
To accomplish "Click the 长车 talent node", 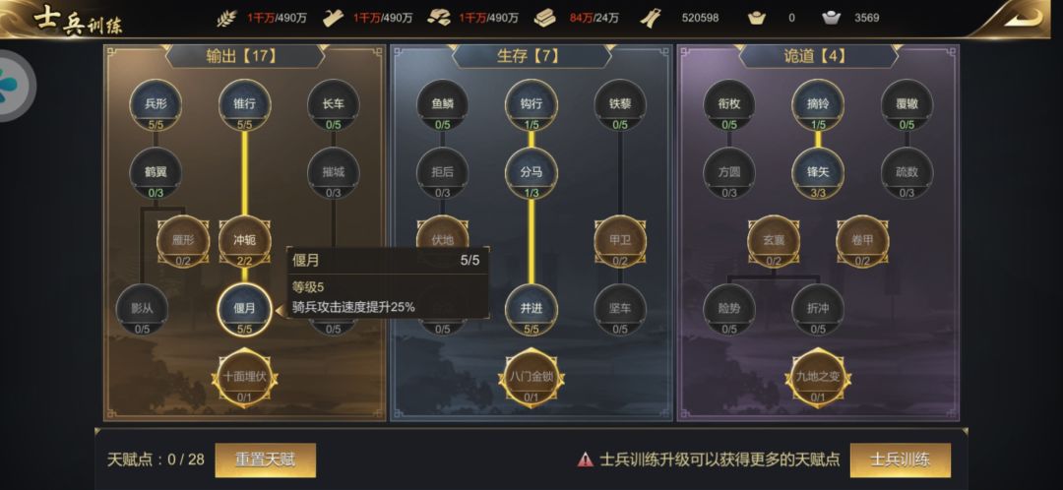I will [334, 105].
